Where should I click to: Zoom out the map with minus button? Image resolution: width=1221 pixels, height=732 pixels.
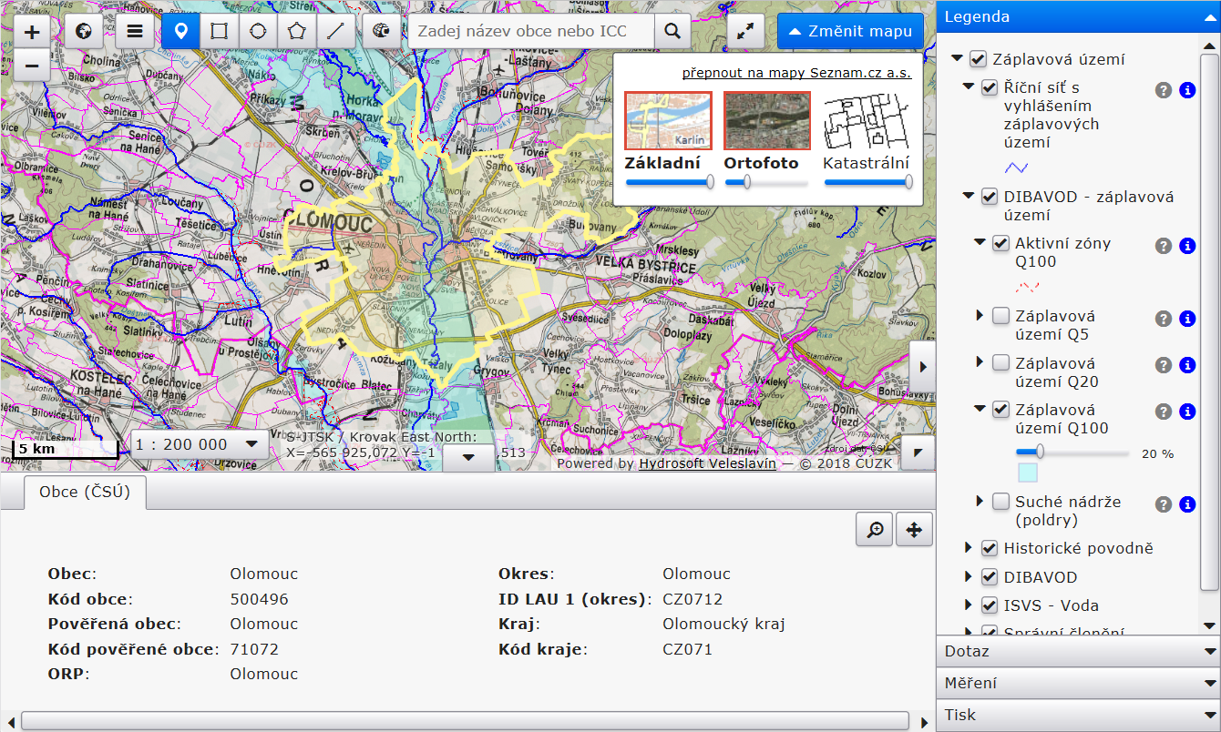(32, 66)
